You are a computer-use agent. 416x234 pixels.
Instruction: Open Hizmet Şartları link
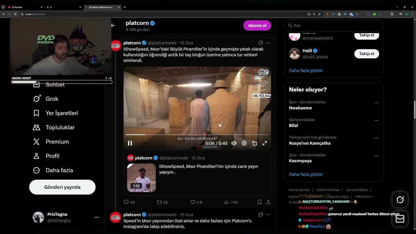point(299,190)
